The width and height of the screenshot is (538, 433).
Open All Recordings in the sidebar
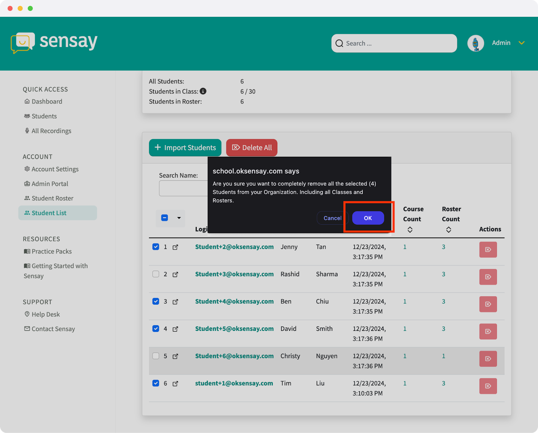[48, 131]
